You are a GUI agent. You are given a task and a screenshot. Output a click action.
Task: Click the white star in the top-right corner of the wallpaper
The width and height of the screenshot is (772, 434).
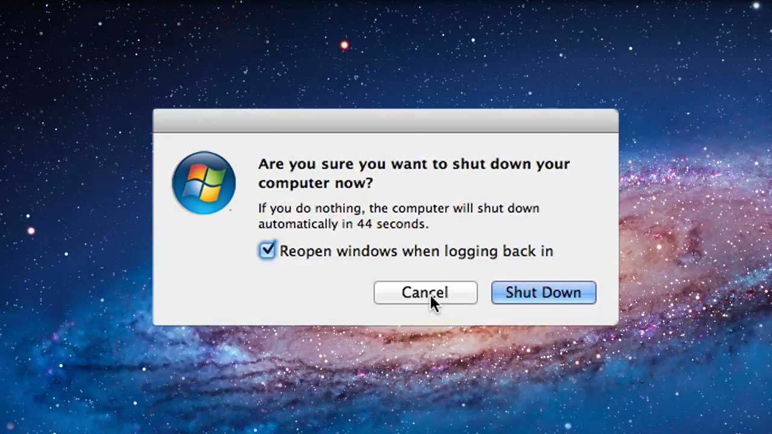756,5
